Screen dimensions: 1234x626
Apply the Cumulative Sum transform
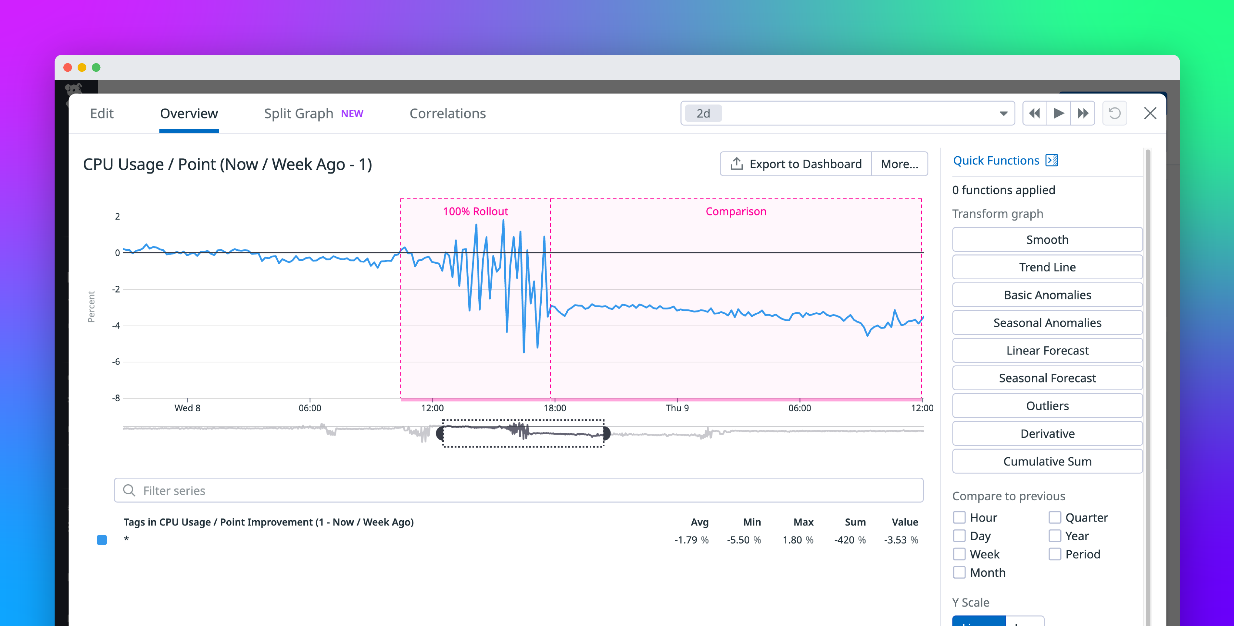coord(1047,461)
